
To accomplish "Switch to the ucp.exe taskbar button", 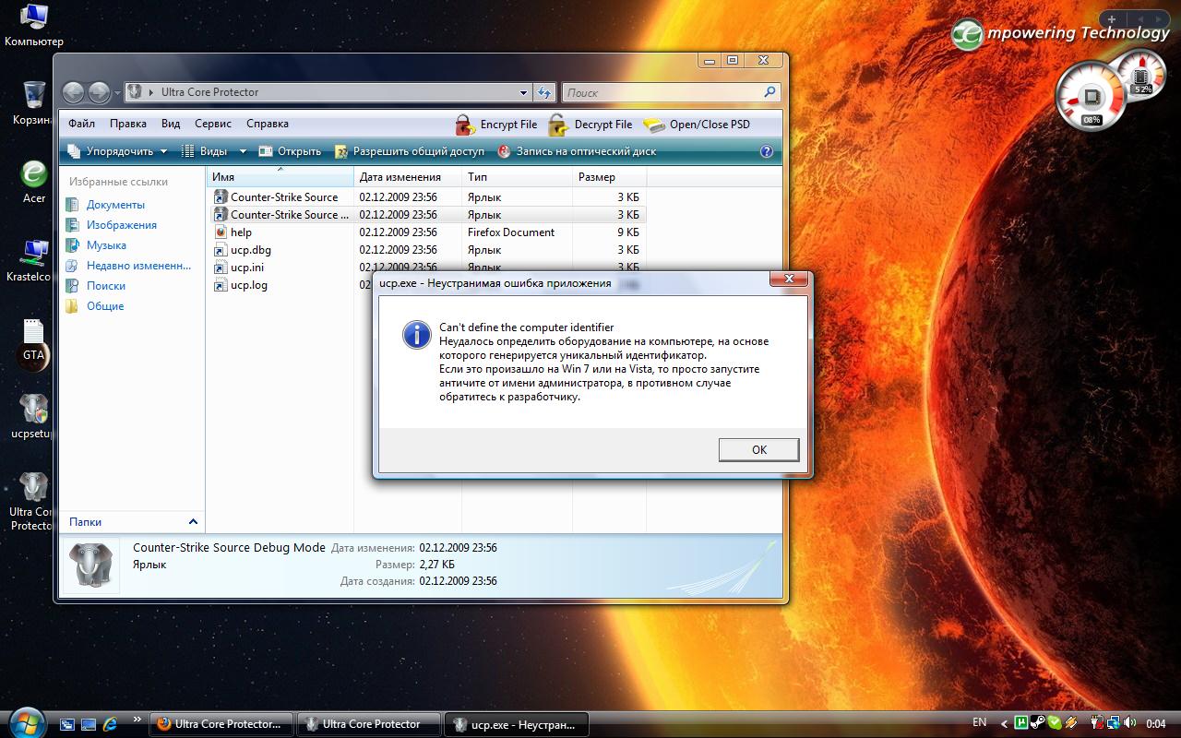I will 517,724.
